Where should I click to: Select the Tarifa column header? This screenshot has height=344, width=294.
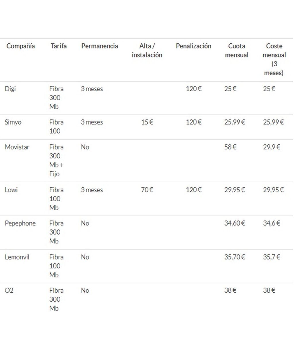point(59,46)
